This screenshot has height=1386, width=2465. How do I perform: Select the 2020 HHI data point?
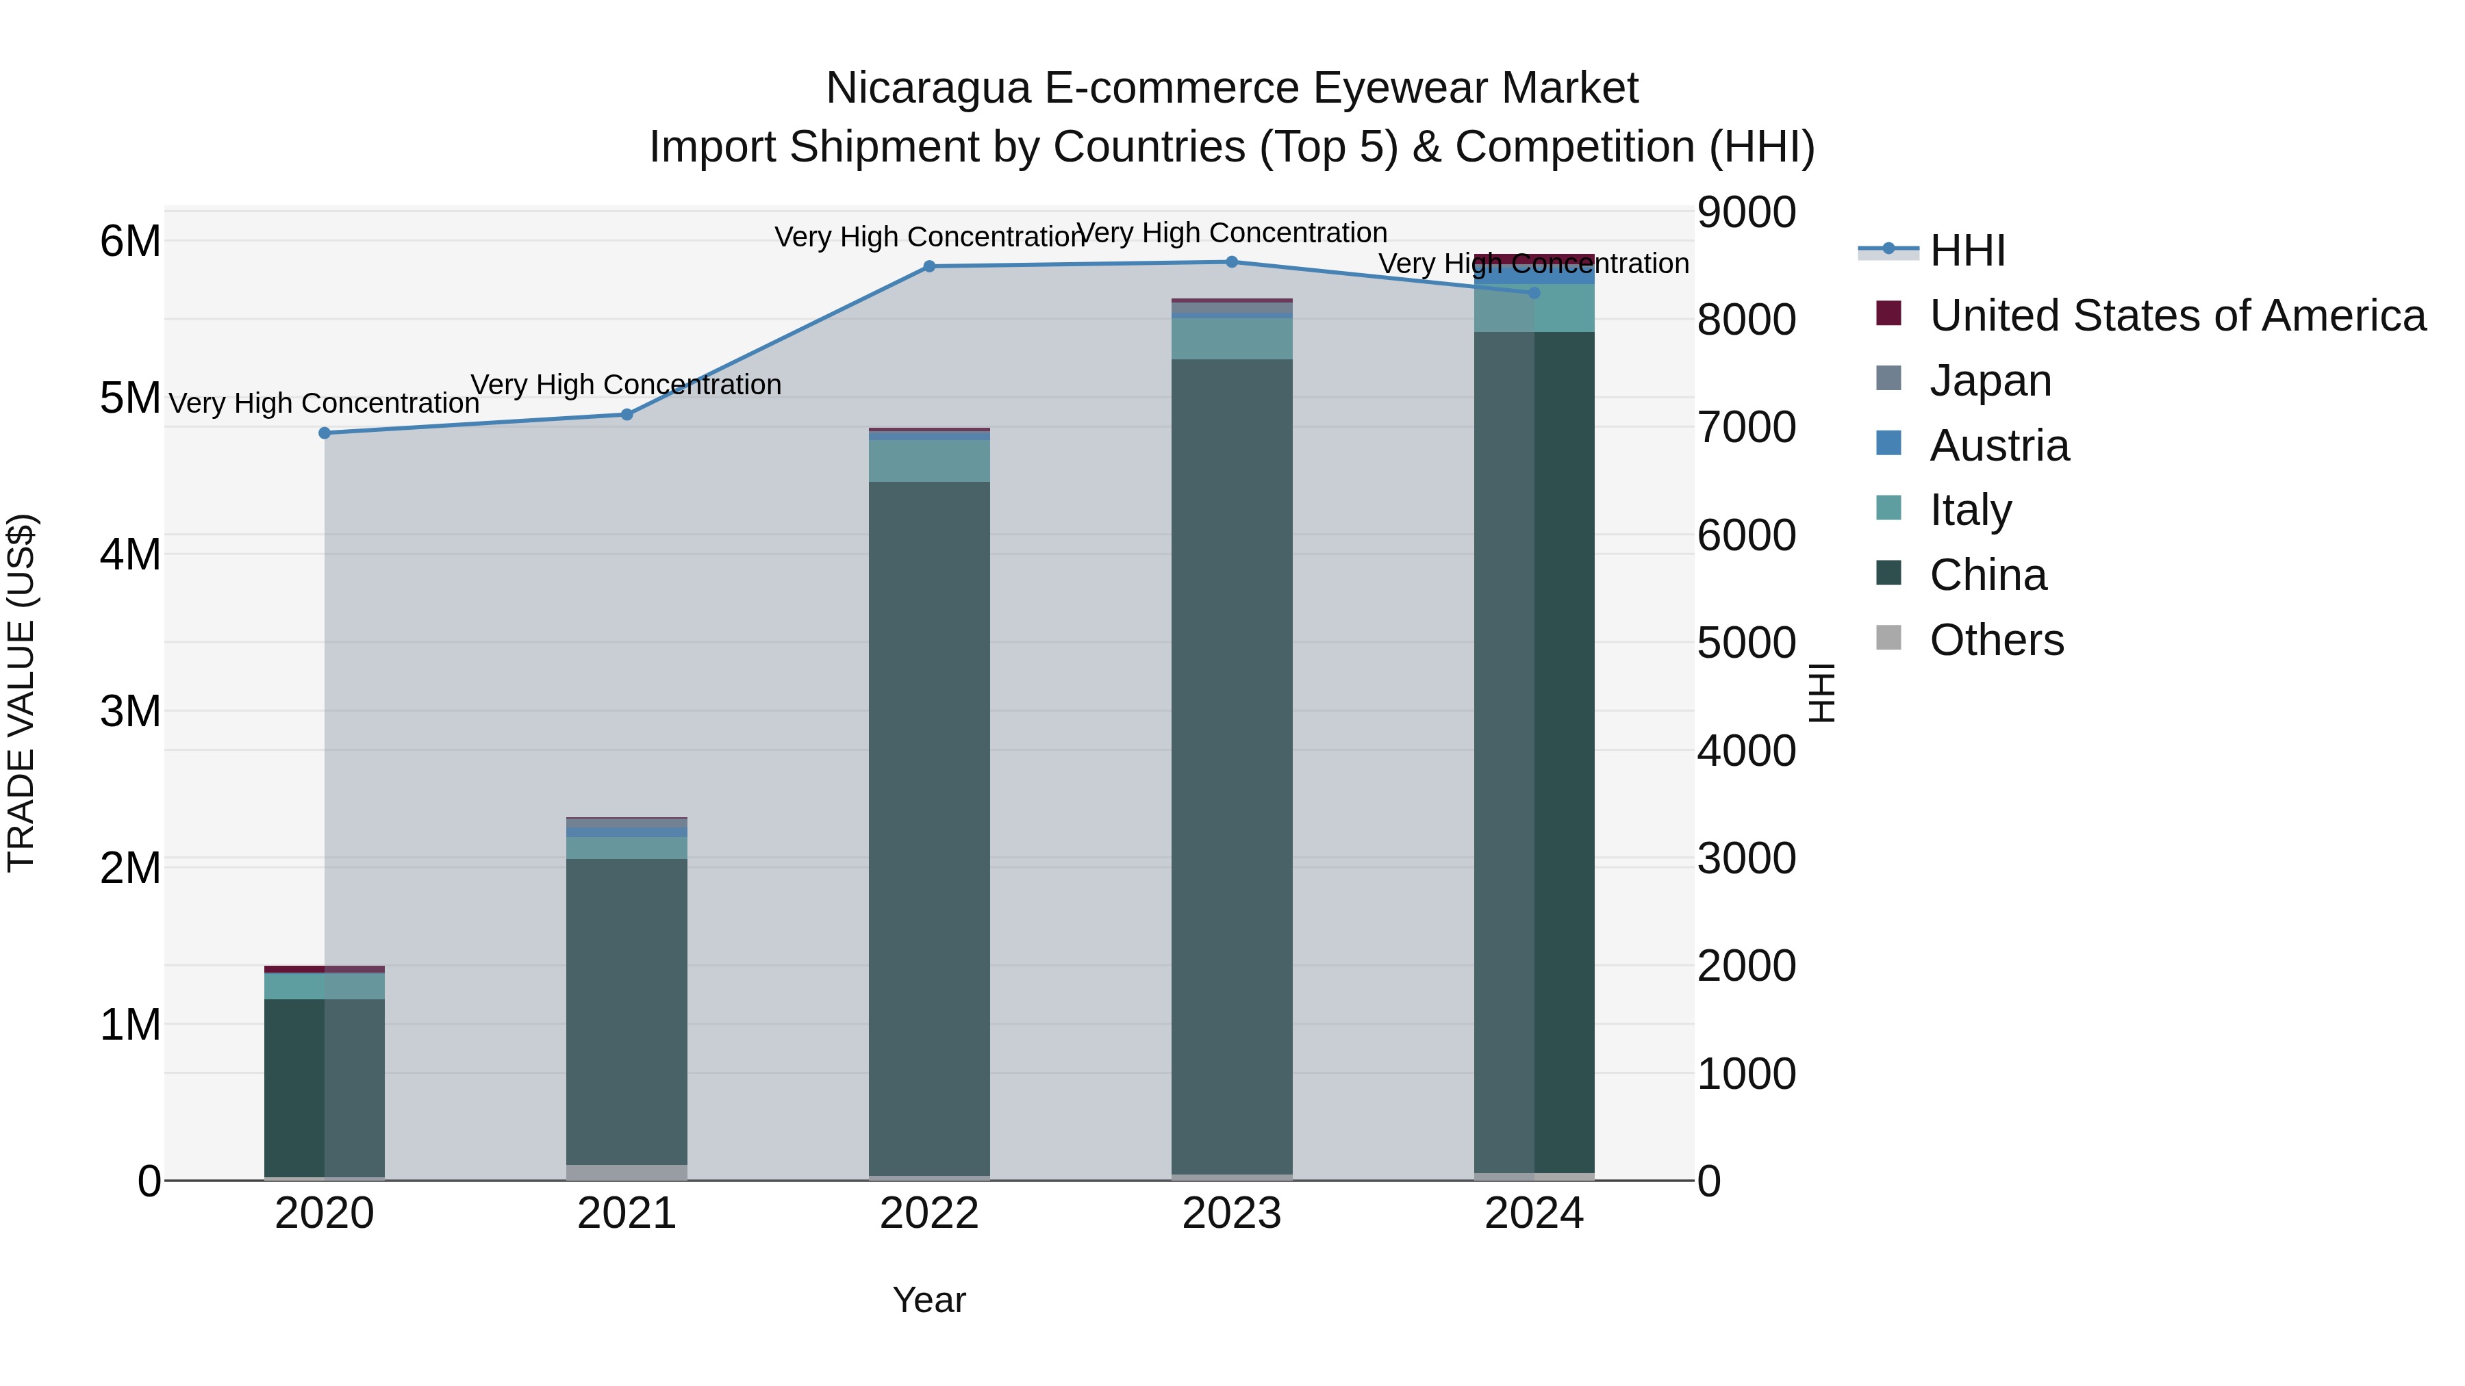[x=325, y=433]
